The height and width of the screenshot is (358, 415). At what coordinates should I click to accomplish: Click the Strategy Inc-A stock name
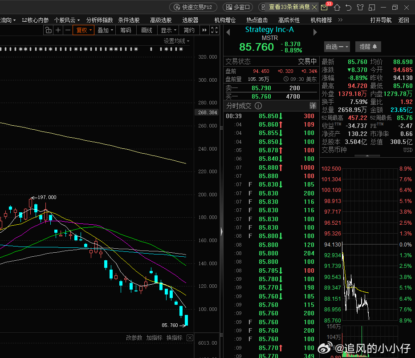[269, 30]
